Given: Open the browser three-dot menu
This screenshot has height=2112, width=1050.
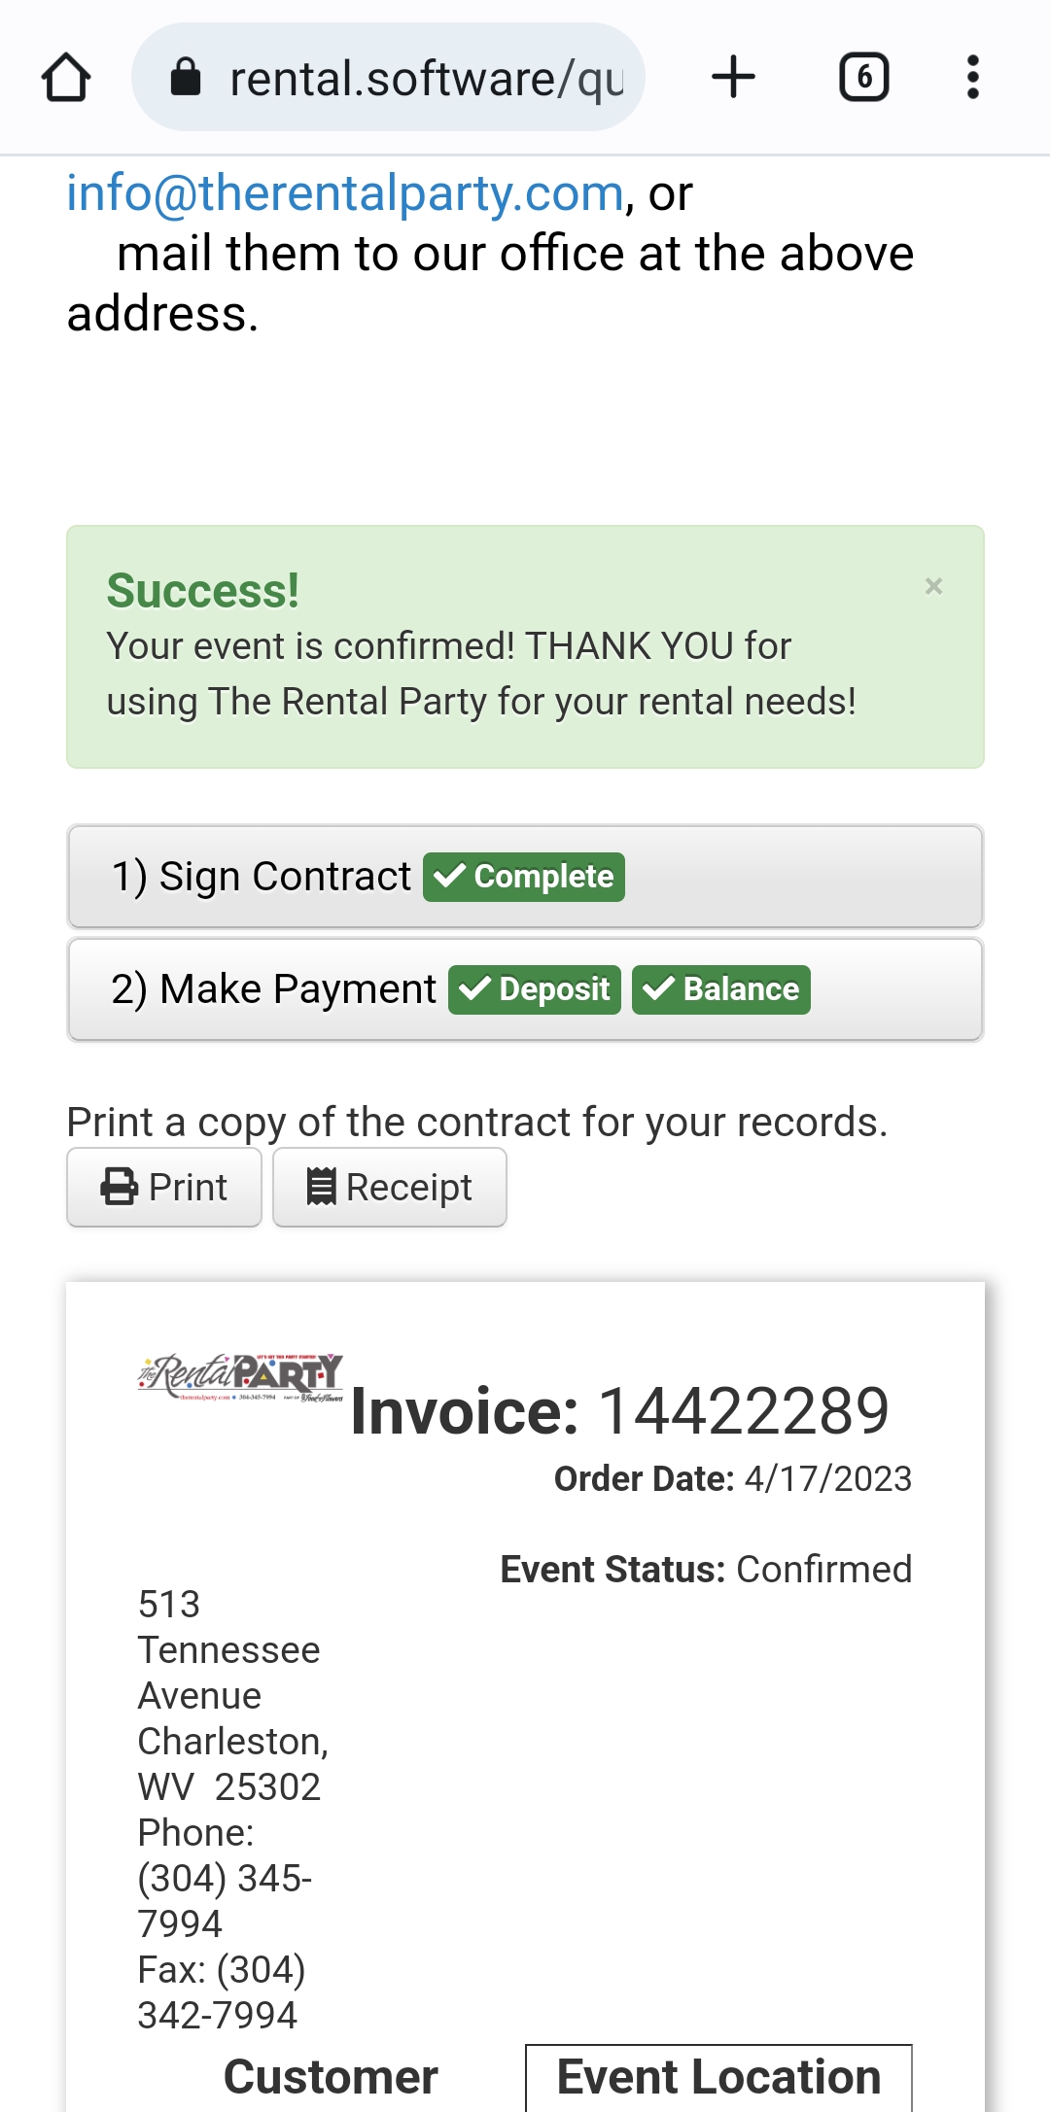Looking at the screenshot, I should 972,78.
